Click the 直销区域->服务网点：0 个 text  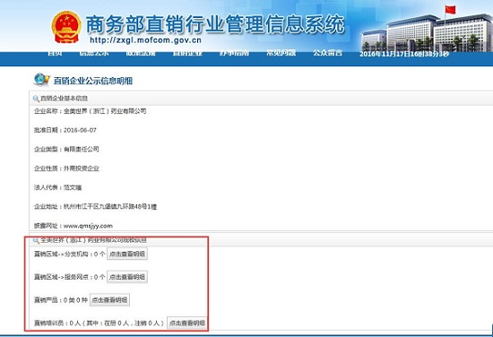click(x=70, y=277)
